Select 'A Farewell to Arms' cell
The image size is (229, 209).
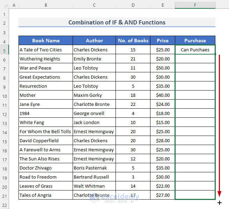[x=46, y=150]
